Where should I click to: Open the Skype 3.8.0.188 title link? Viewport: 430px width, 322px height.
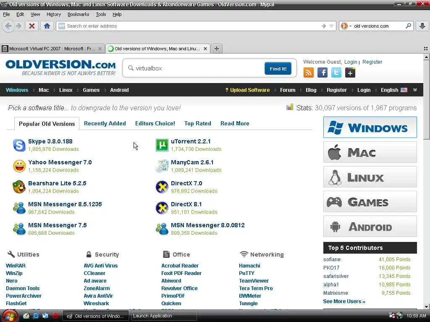coord(50,142)
